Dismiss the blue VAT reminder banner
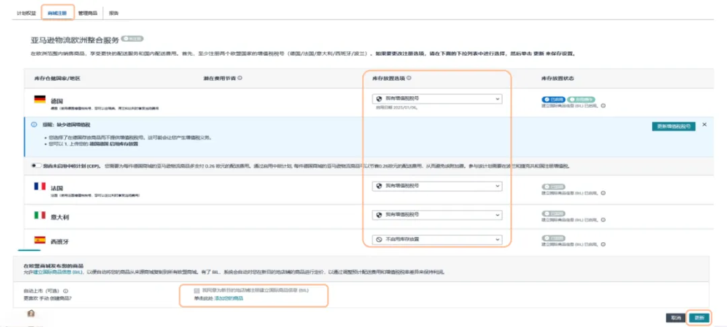Screen dimensions: 727x327 [x=704, y=124]
